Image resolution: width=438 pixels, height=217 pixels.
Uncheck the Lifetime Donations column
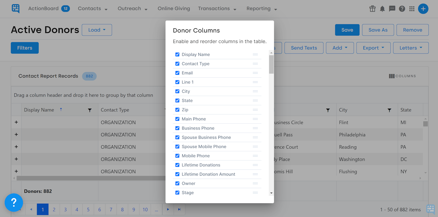tap(177, 165)
